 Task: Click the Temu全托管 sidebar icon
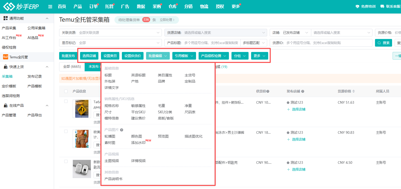pyautogui.click(x=6, y=57)
